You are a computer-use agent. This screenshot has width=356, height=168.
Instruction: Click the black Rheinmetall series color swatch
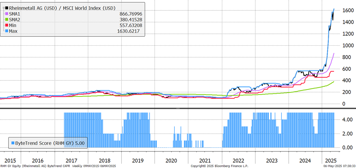(x=7, y=8)
